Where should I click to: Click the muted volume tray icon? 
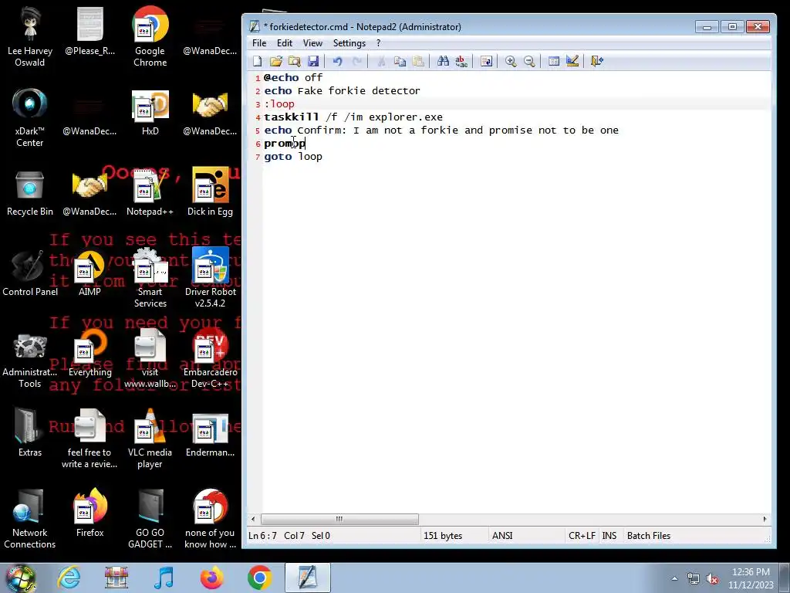point(712,578)
